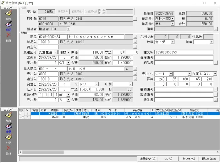
Task: Click the 分納 (Split delivery) icon
Action: coord(9,138)
